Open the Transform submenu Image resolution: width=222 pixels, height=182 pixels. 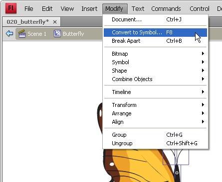[155, 105]
